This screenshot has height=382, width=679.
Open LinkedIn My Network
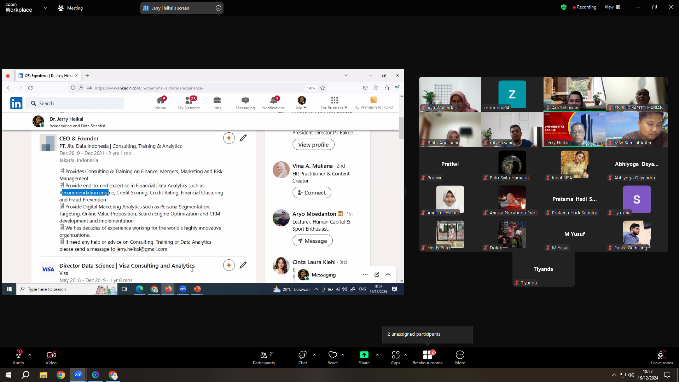pyautogui.click(x=189, y=103)
